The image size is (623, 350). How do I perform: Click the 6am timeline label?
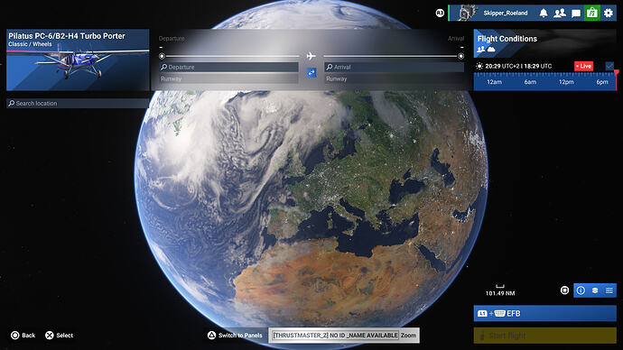point(530,82)
